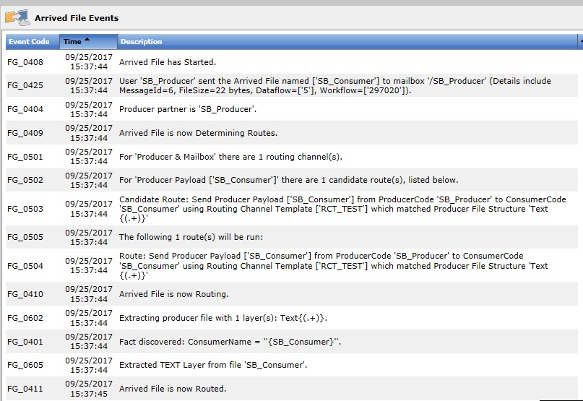
Task: Click the FG_0503 Candidate Route description
Action: pos(333,209)
